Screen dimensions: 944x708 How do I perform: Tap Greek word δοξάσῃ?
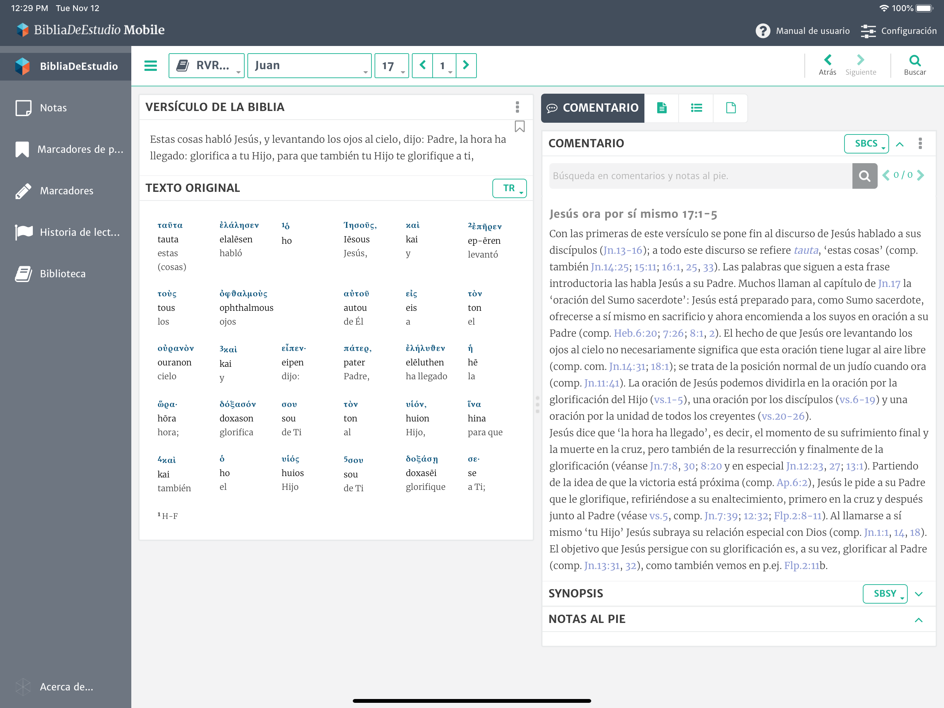click(x=421, y=459)
